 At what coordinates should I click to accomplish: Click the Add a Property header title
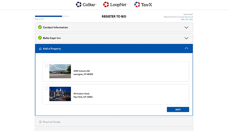point(52,49)
